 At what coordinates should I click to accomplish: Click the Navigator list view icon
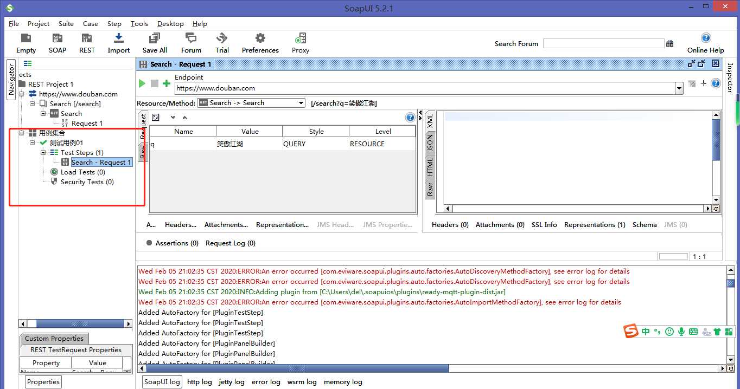pos(28,63)
